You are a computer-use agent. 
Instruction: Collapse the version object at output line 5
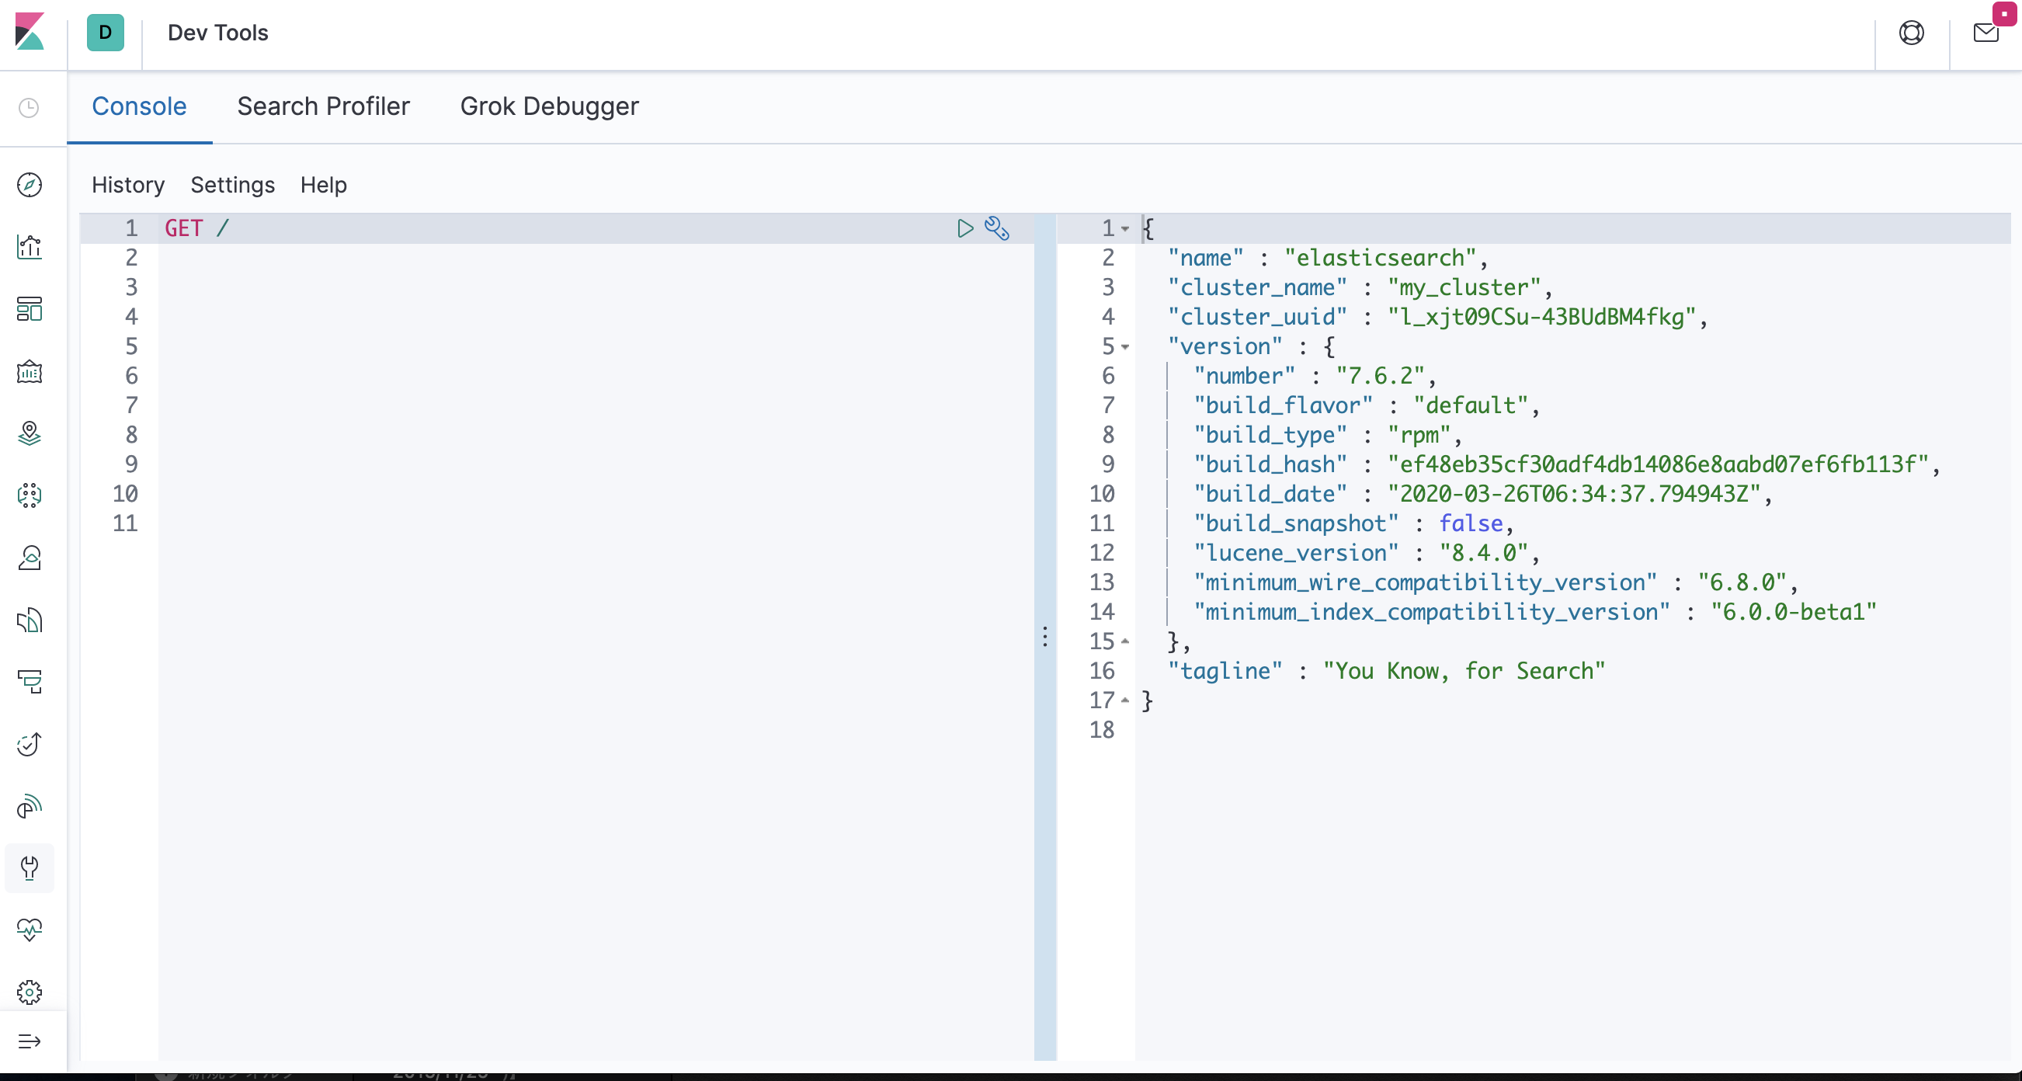(x=1125, y=347)
